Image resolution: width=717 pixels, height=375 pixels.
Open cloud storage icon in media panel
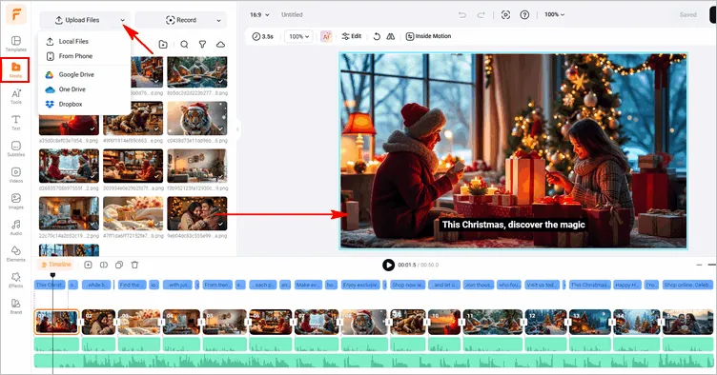click(x=220, y=44)
